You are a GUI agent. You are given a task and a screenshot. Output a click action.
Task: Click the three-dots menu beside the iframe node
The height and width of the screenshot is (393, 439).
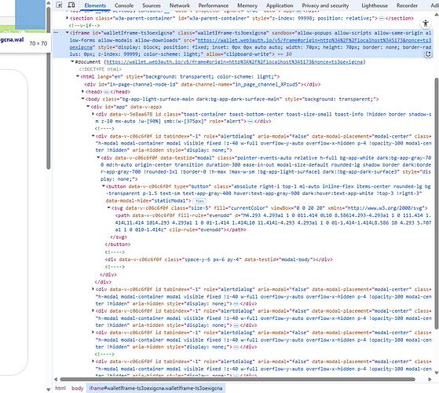56,33
